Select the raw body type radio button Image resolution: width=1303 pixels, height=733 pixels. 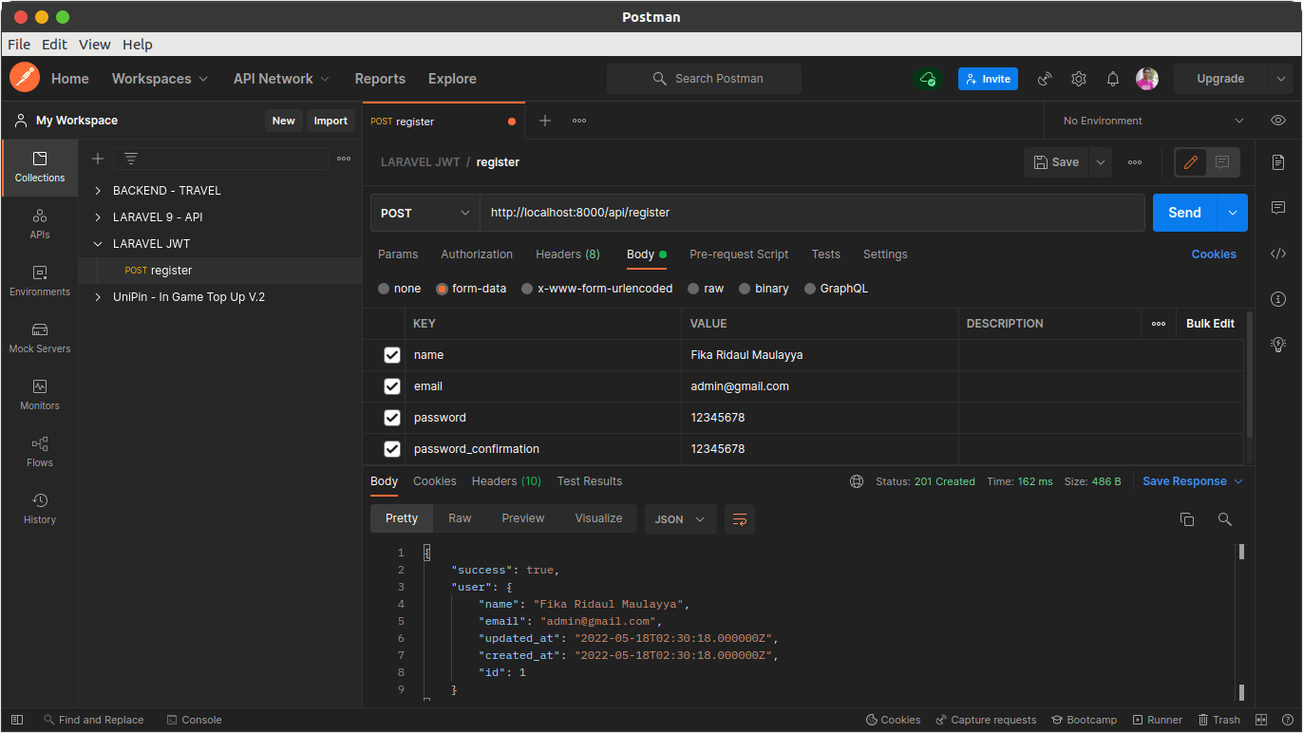(694, 289)
